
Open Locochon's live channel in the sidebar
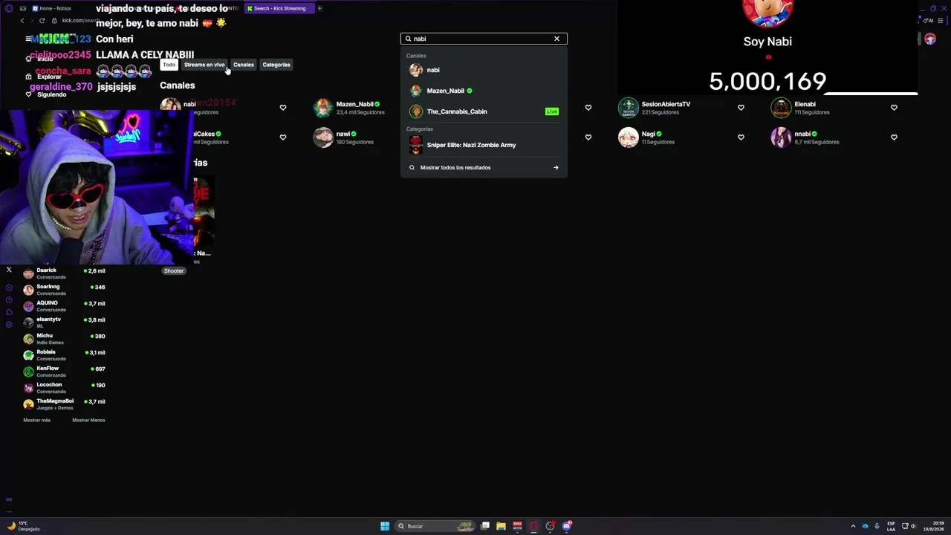pyautogui.click(x=65, y=388)
